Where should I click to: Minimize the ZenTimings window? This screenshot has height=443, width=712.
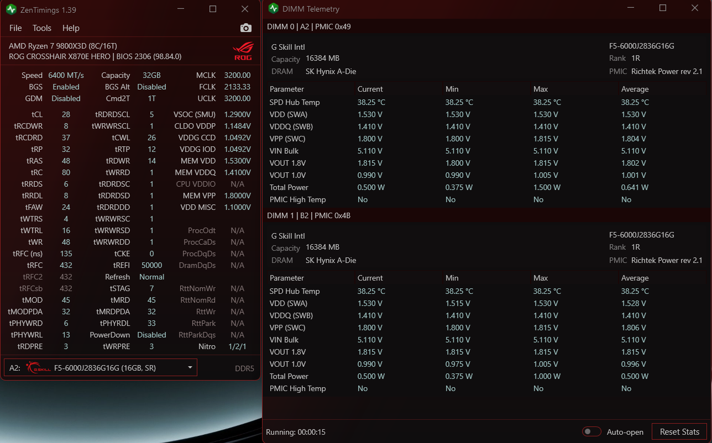(181, 9)
